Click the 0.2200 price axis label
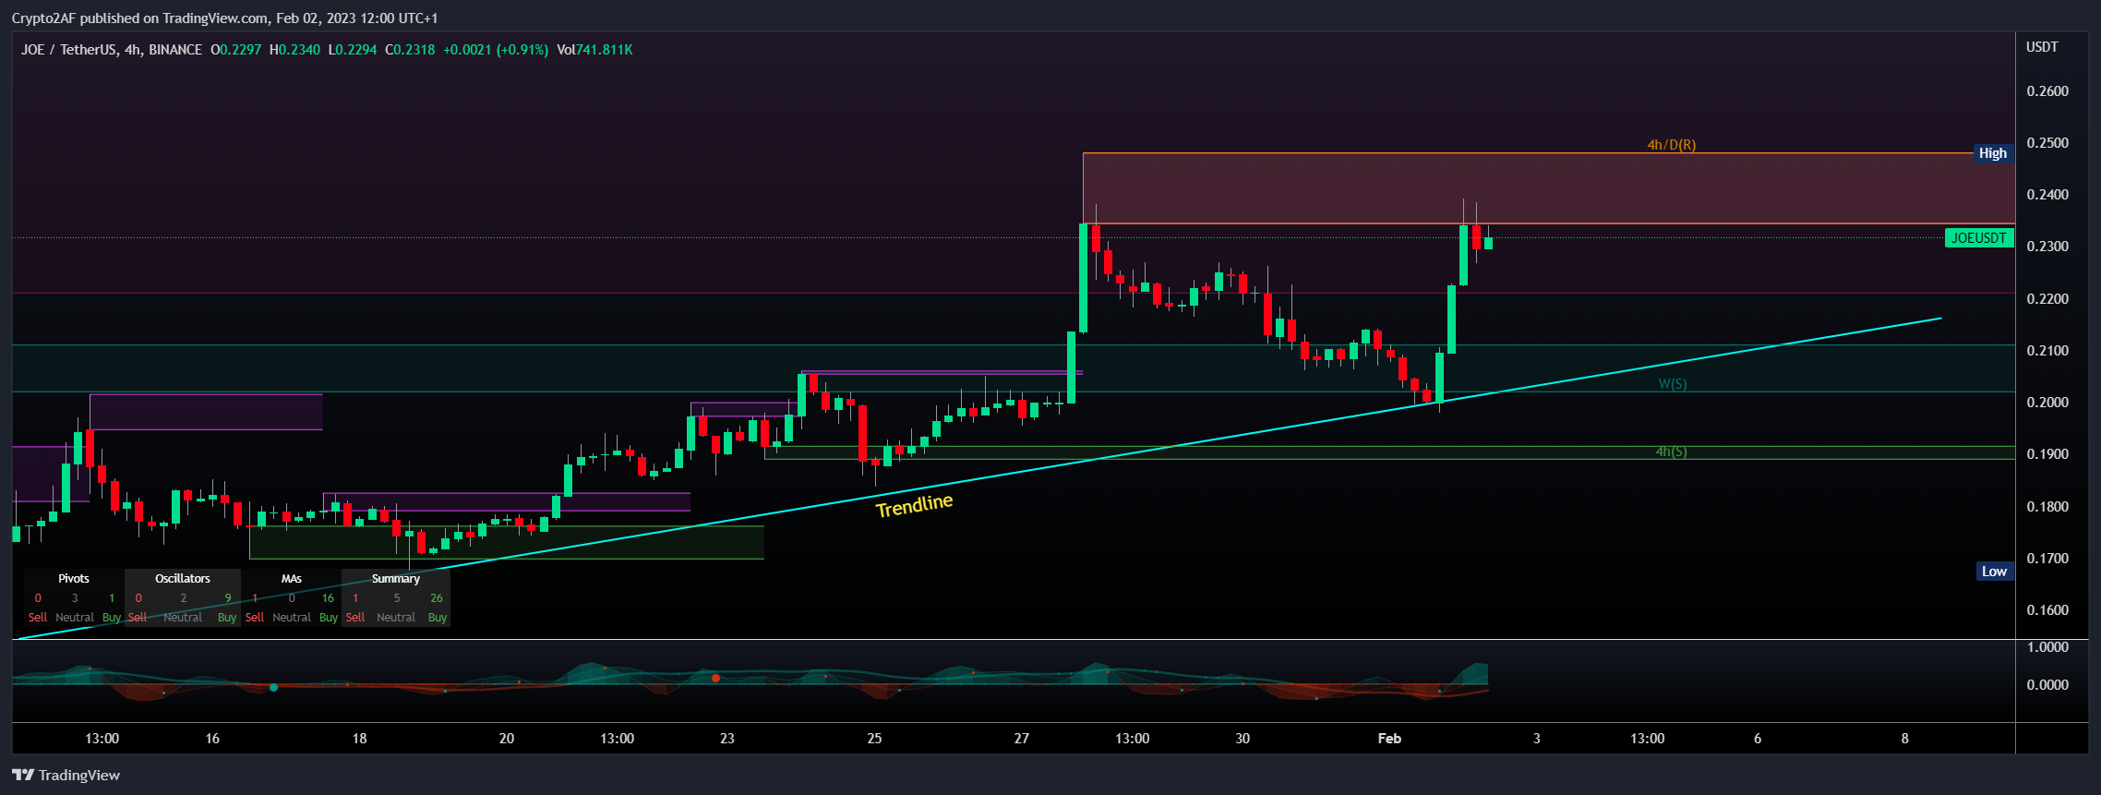The height and width of the screenshot is (795, 2101). point(2047,299)
